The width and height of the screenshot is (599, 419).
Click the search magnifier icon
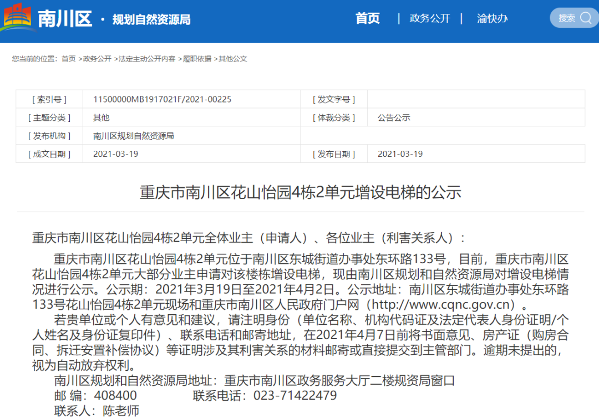pos(586,18)
